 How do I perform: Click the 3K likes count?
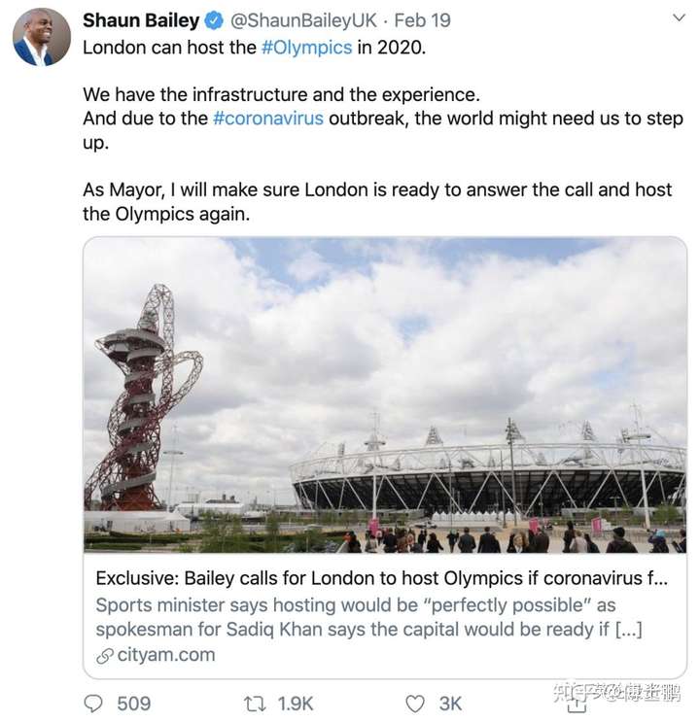pyautogui.click(x=452, y=703)
